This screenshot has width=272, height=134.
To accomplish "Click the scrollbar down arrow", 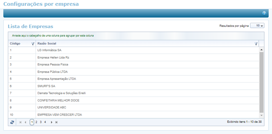I will coord(261,116).
